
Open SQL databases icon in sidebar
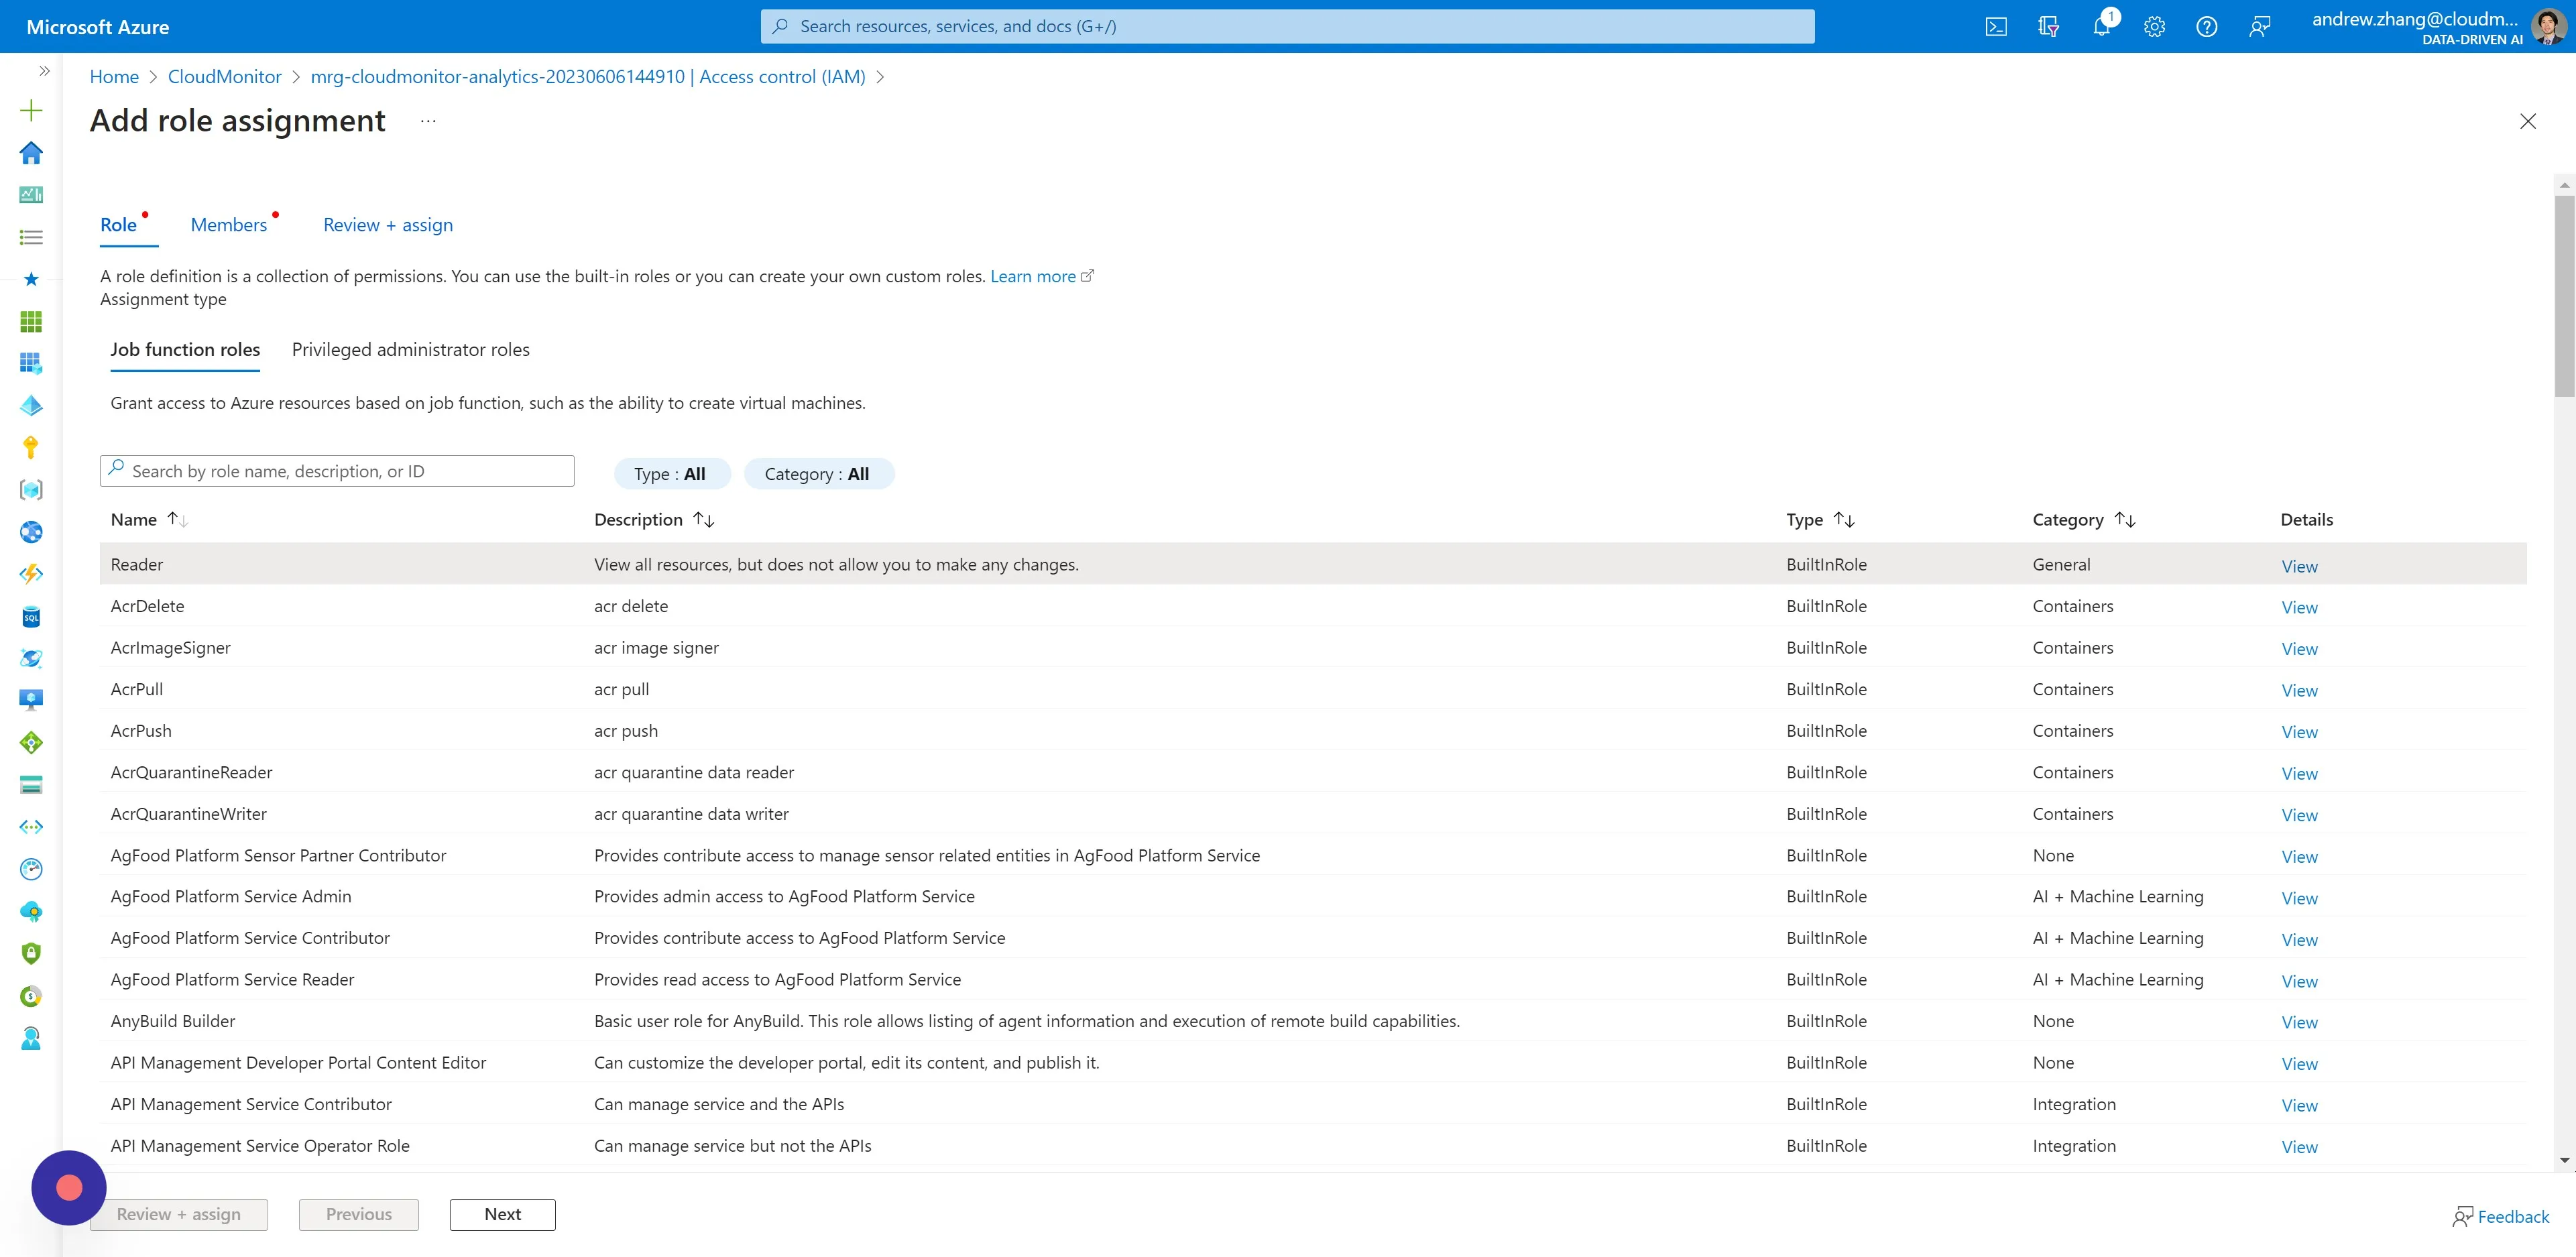(x=31, y=616)
